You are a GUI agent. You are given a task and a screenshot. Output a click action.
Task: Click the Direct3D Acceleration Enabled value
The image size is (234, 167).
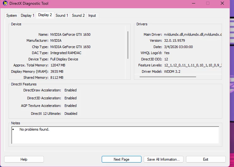point(70,98)
